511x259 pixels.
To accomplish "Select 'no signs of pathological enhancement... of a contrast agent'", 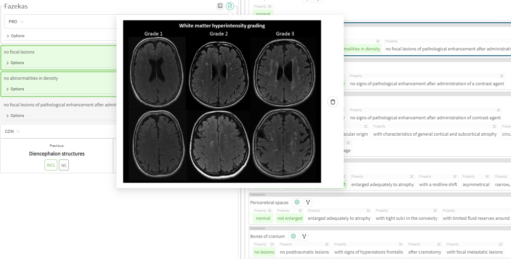I will point(427,83).
